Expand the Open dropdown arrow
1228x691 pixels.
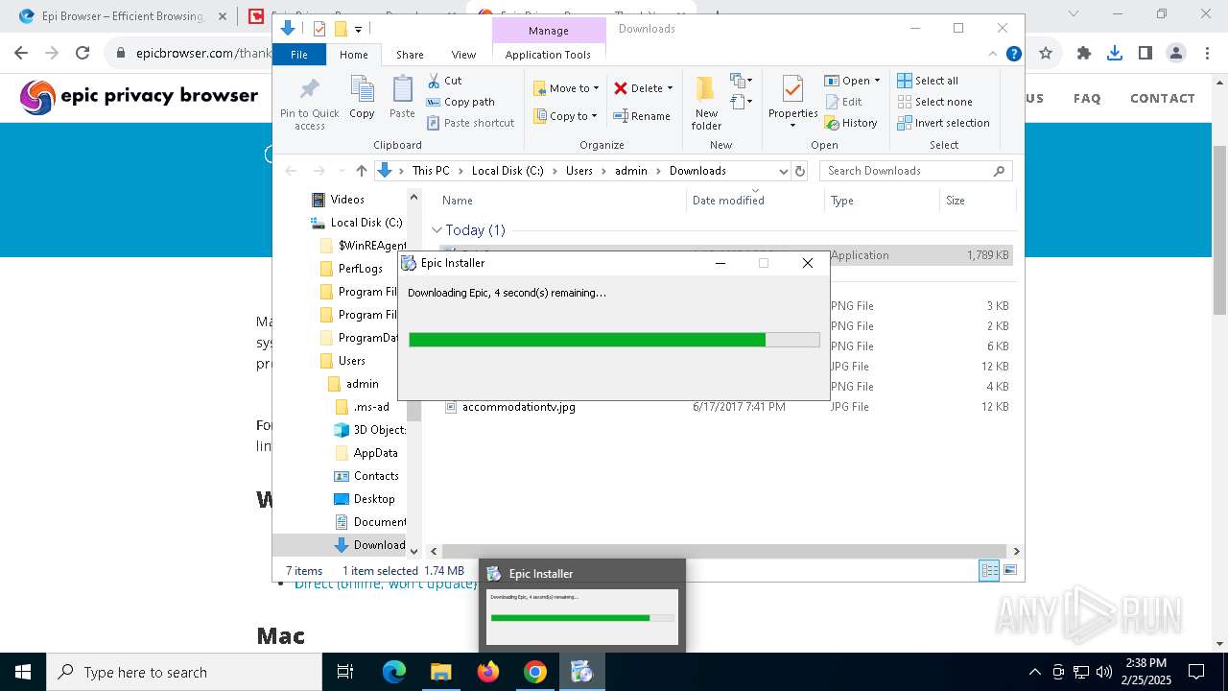point(877,81)
